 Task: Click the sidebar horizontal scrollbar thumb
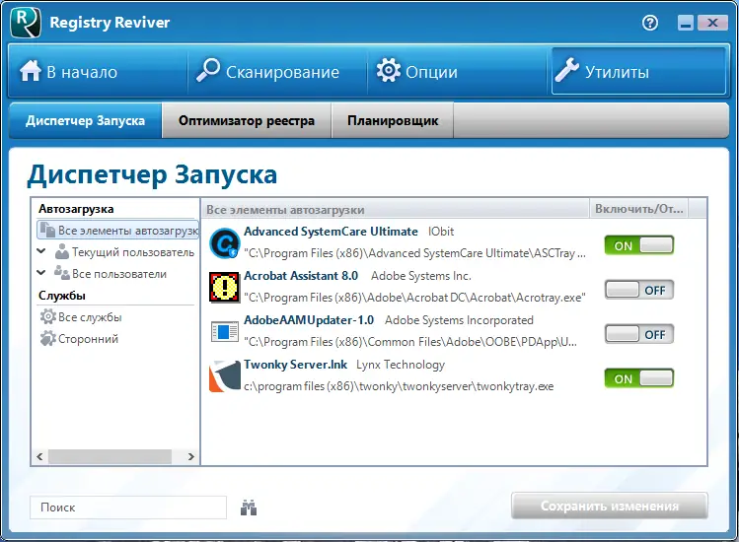[x=110, y=456]
